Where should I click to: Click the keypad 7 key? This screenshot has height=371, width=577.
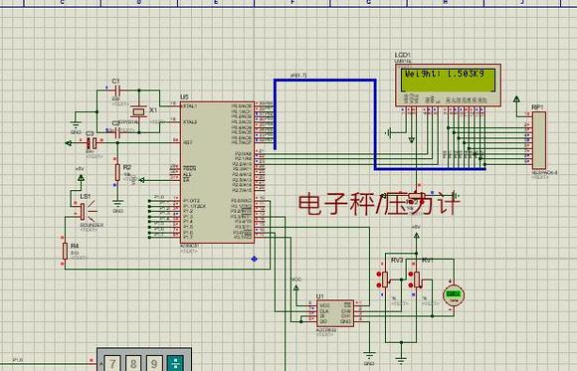(112, 363)
